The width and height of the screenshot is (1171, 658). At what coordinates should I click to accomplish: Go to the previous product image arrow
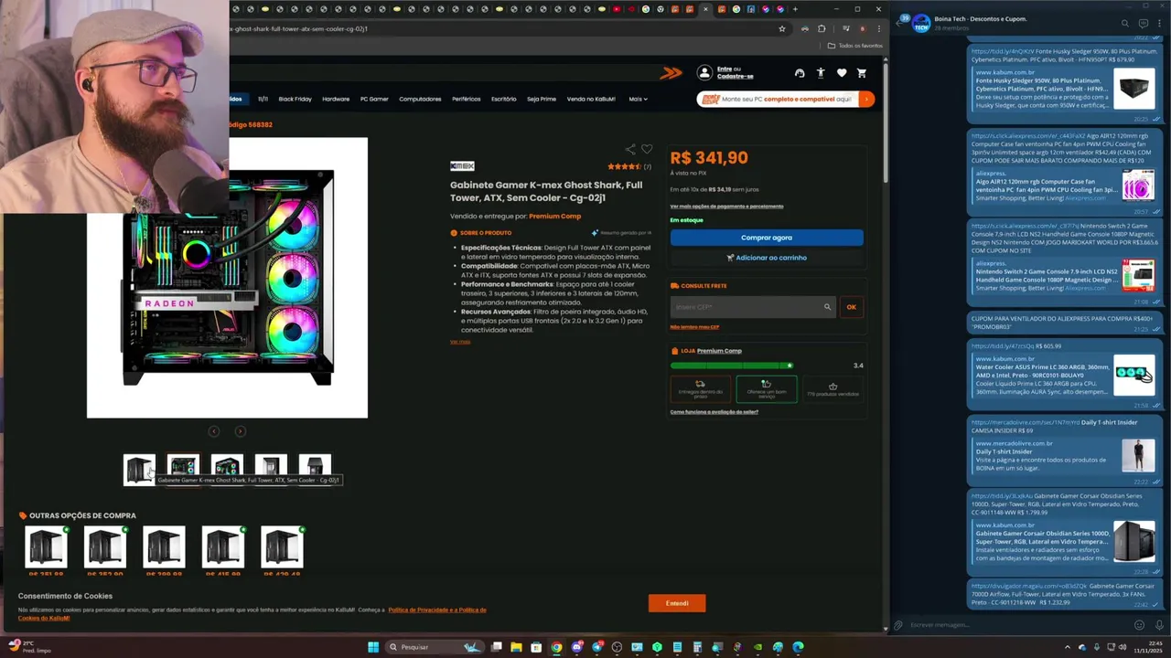[x=213, y=431]
